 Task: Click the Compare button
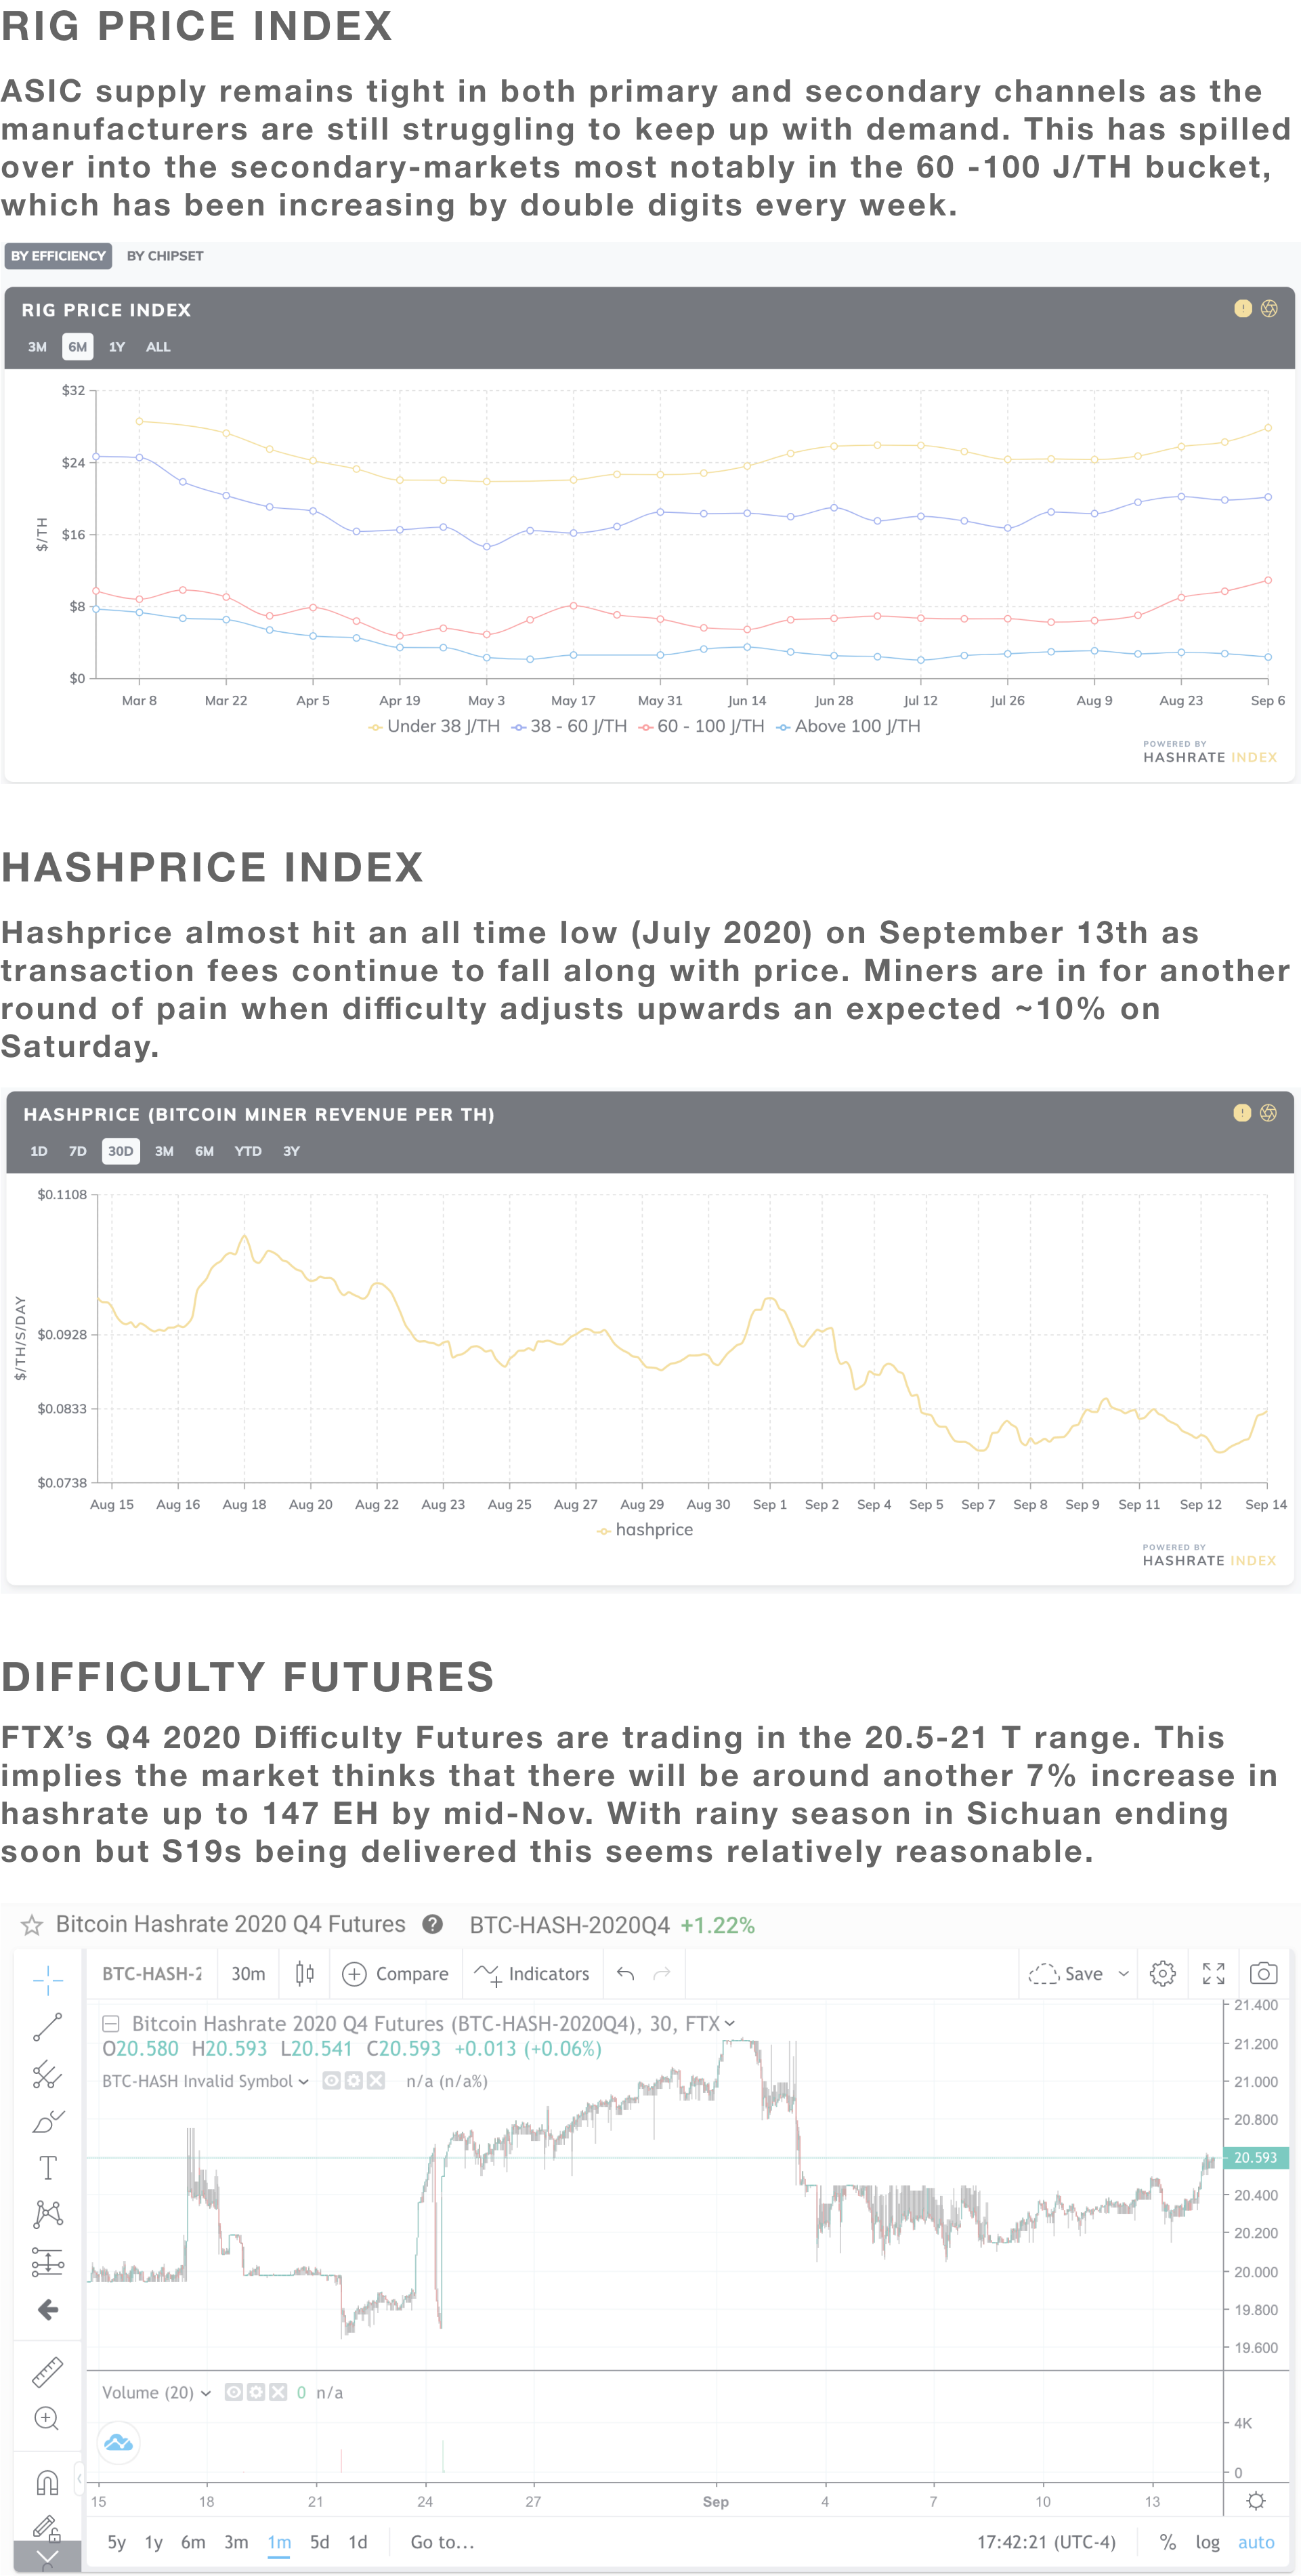point(396,1973)
